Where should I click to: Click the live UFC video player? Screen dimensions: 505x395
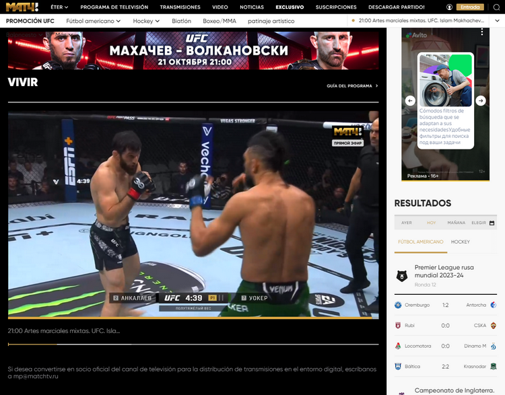pos(193,215)
